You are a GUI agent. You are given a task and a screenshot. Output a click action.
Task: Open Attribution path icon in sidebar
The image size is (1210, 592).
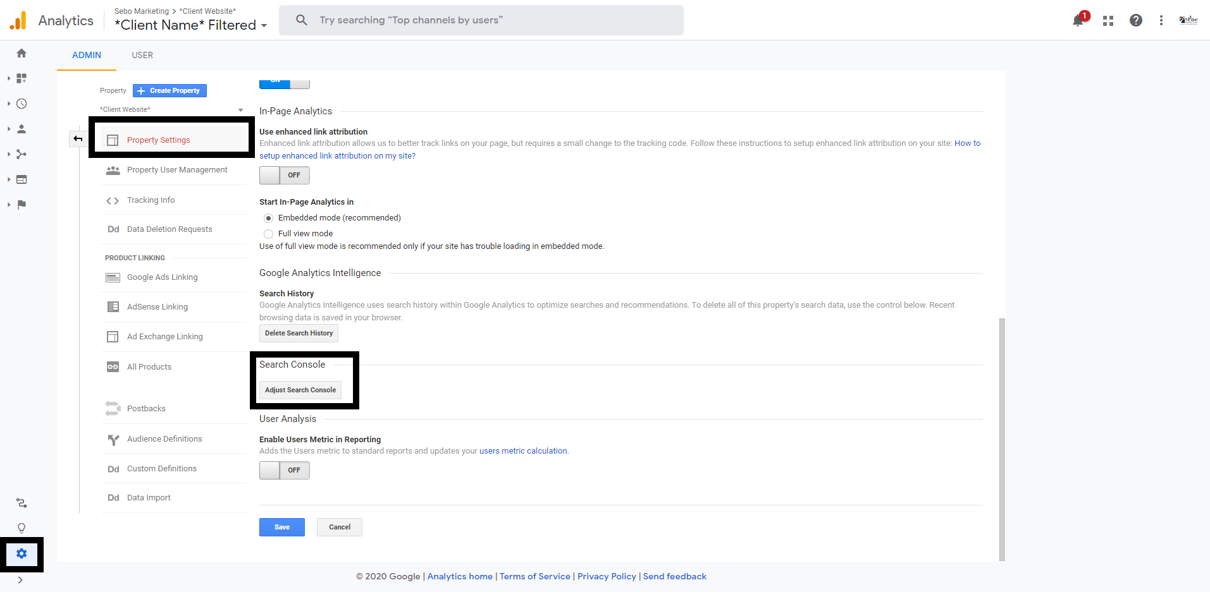coord(22,503)
